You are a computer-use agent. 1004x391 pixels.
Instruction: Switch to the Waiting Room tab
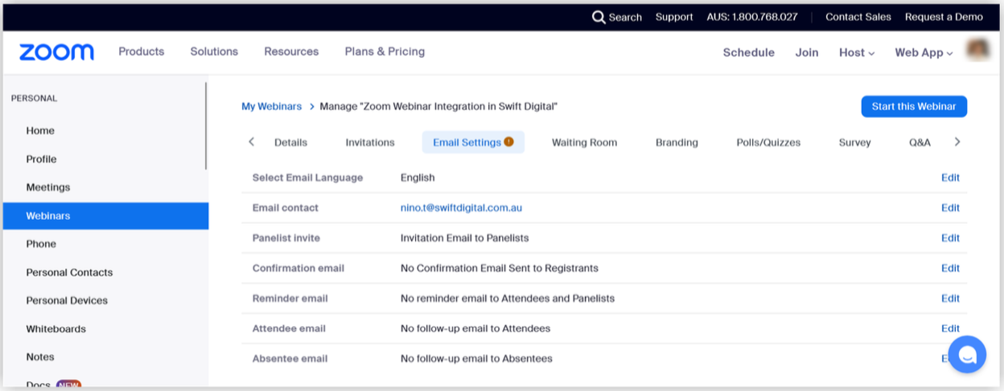point(585,142)
